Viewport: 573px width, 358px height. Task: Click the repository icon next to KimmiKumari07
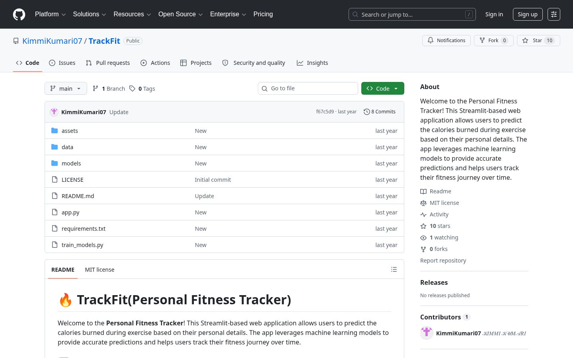click(16, 41)
